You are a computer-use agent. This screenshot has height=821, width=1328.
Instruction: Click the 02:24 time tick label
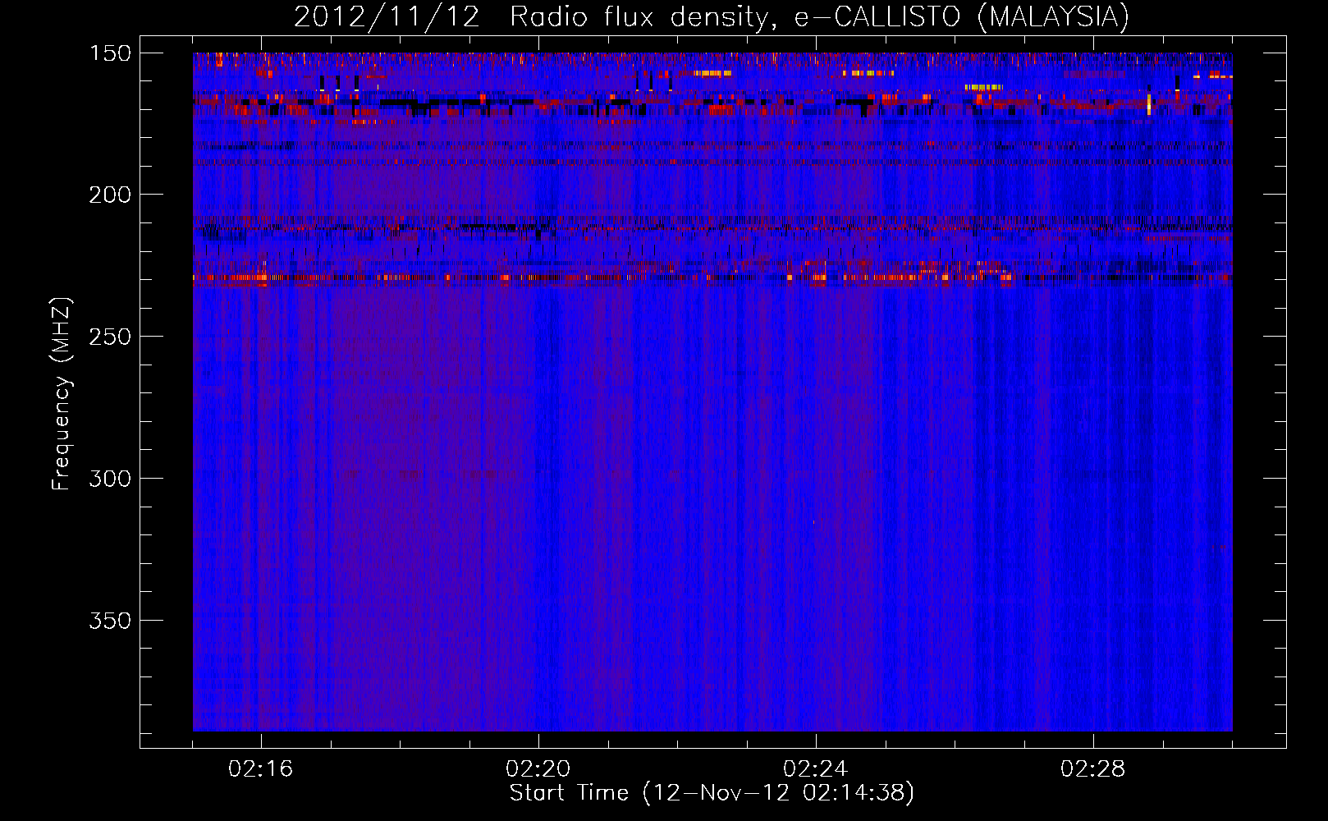pyautogui.click(x=816, y=769)
